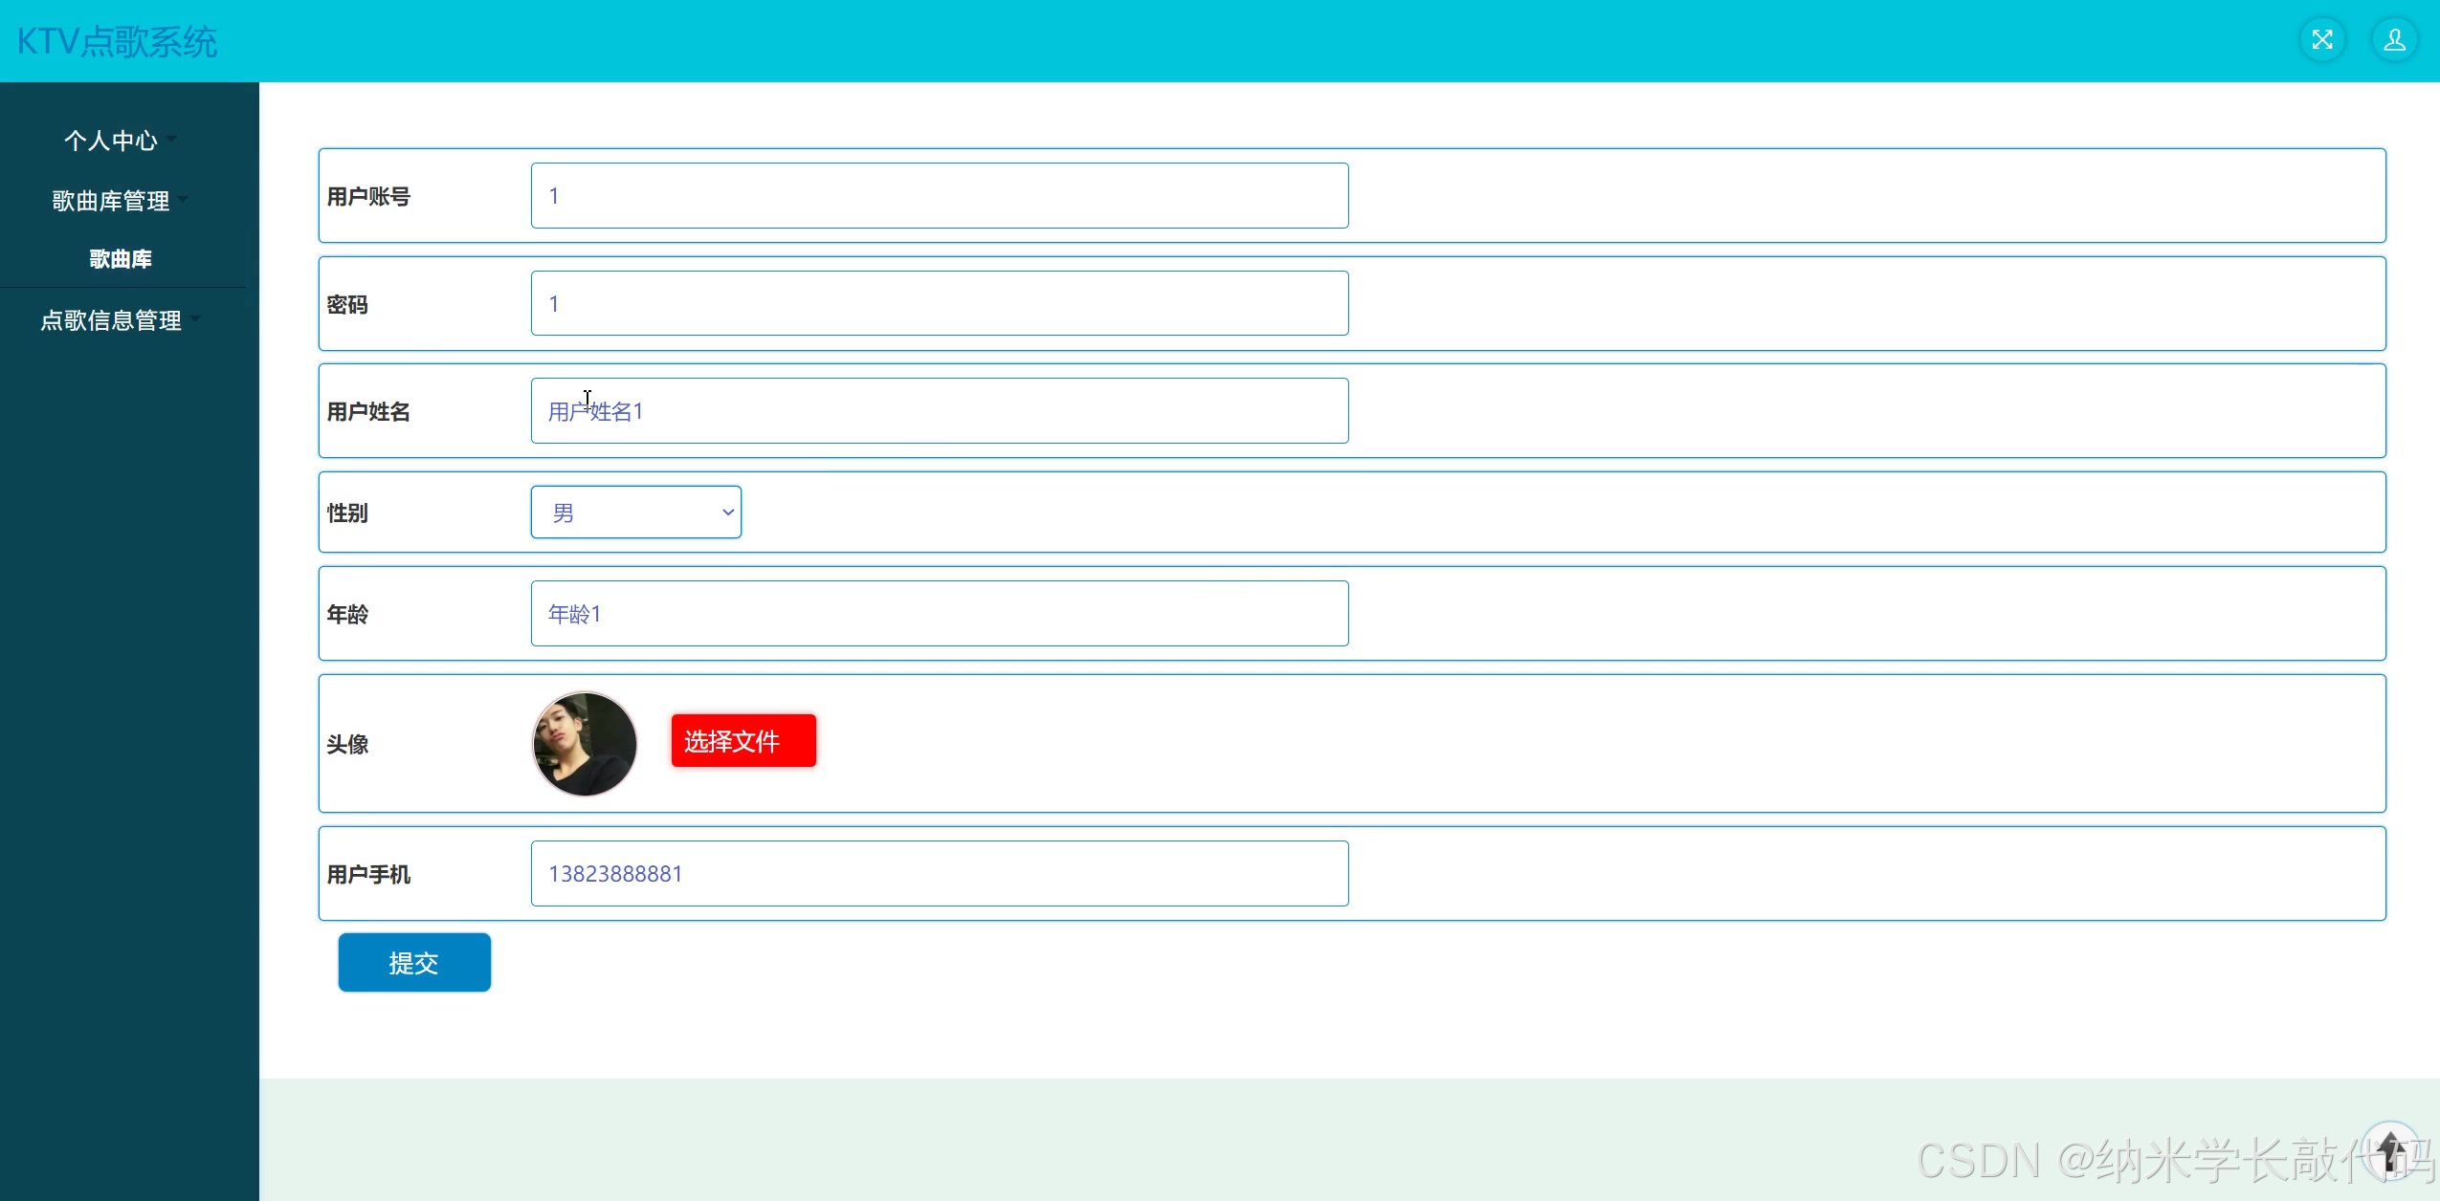This screenshot has height=1201, width=2440.
Task: Click the dropdown chevron in gender select
Action: pyautogui.click(x=727, y=513)
